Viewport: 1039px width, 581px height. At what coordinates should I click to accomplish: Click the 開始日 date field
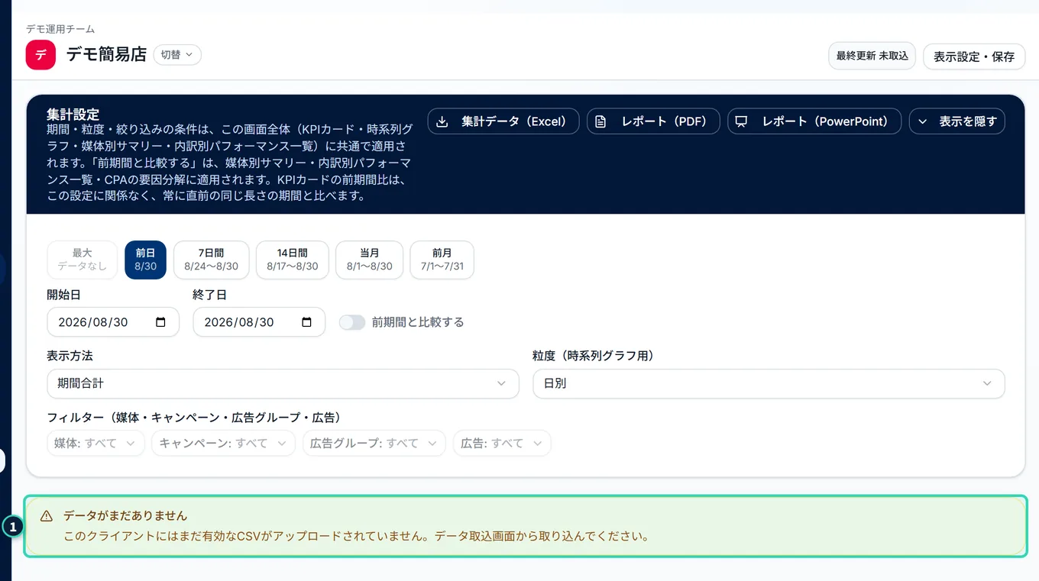click(x=113, y=322)
